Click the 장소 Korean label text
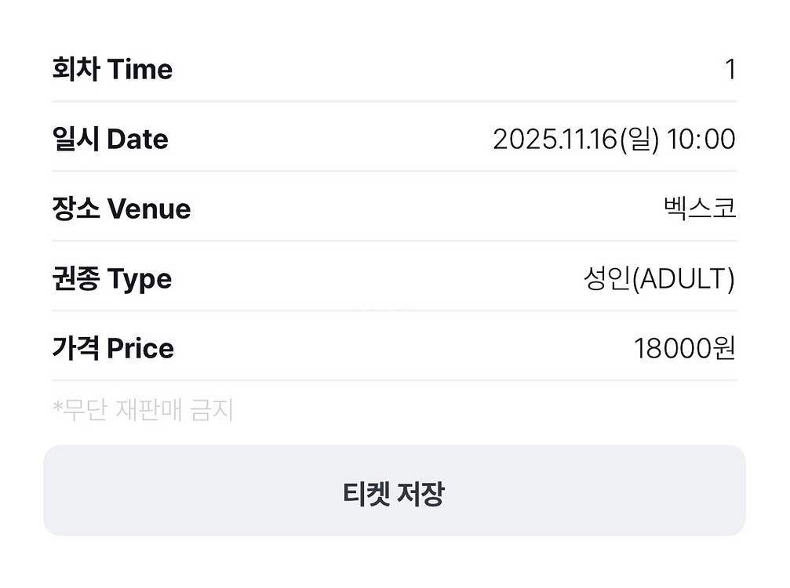Image resolution: width=790 pixels, height=588 pixels. [x=75, y=209]
